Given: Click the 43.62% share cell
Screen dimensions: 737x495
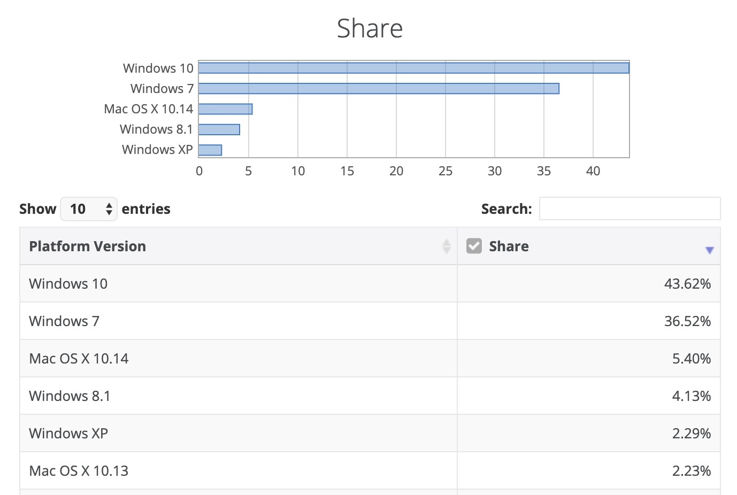Looking at the screenshot, I should 687,284.
